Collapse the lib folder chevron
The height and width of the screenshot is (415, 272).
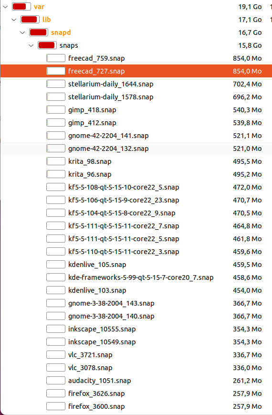point(14,20)
